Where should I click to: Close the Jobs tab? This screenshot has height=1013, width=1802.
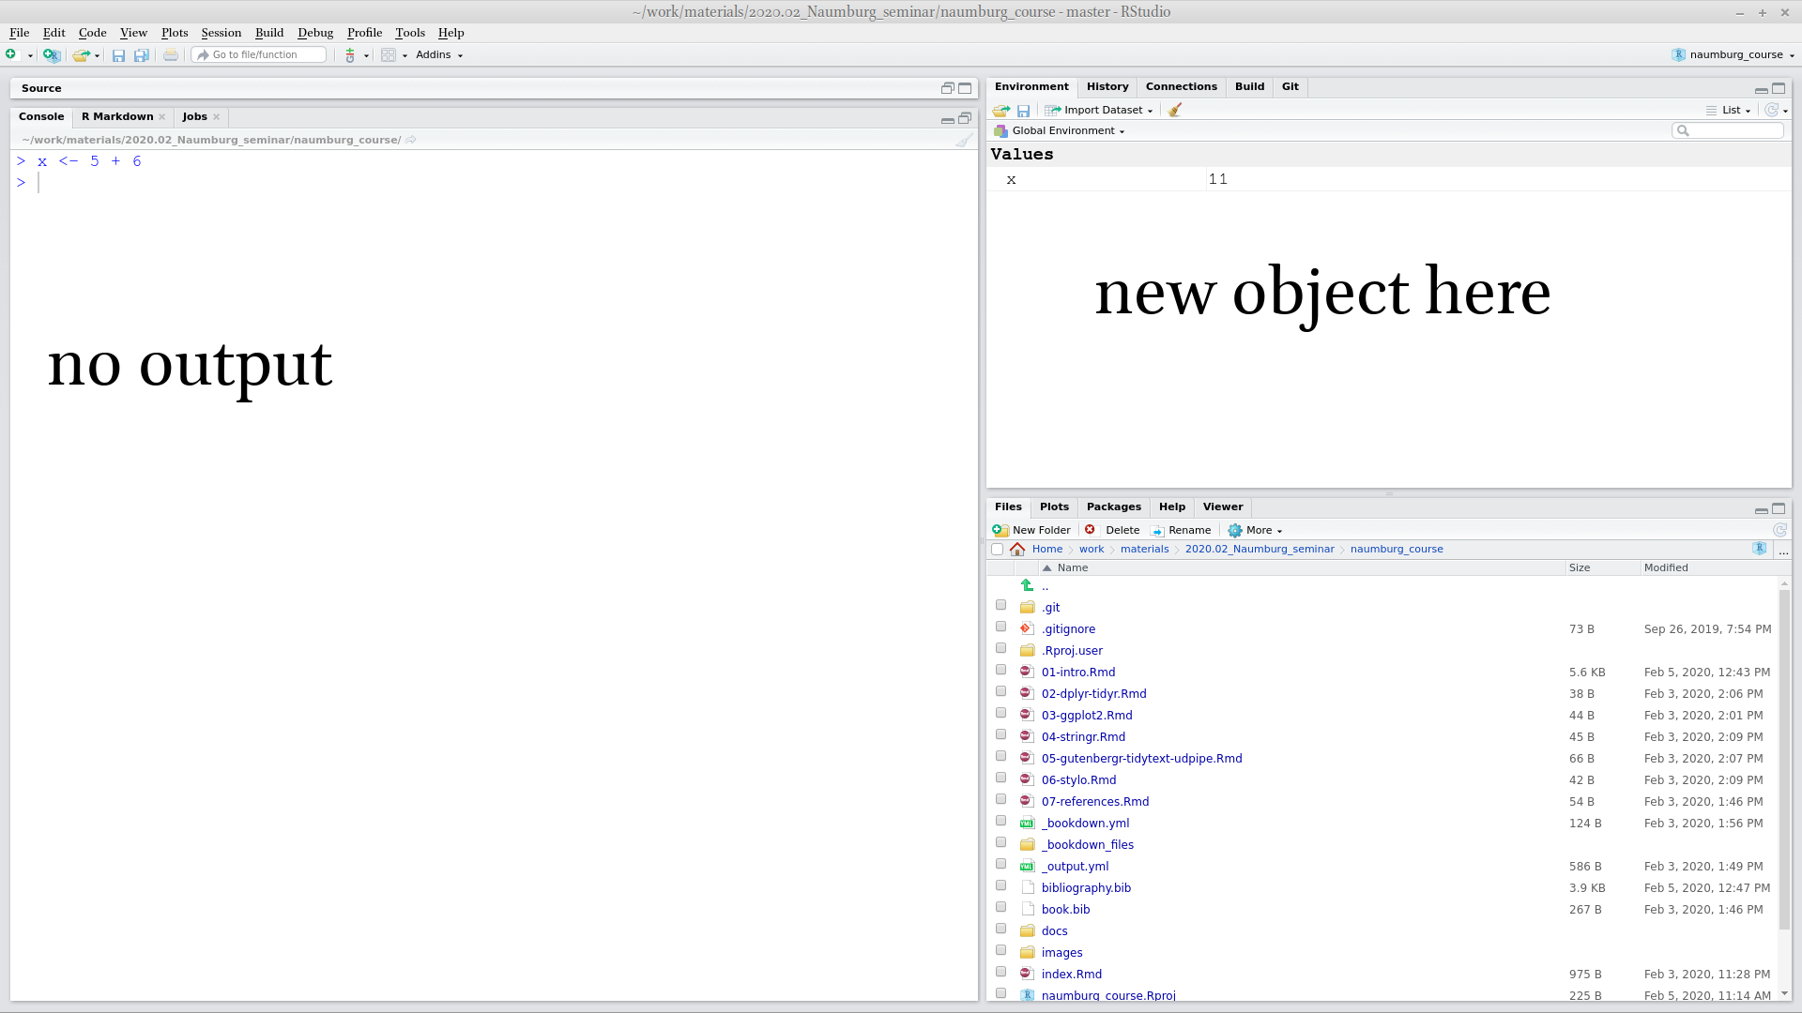[217, 117]
